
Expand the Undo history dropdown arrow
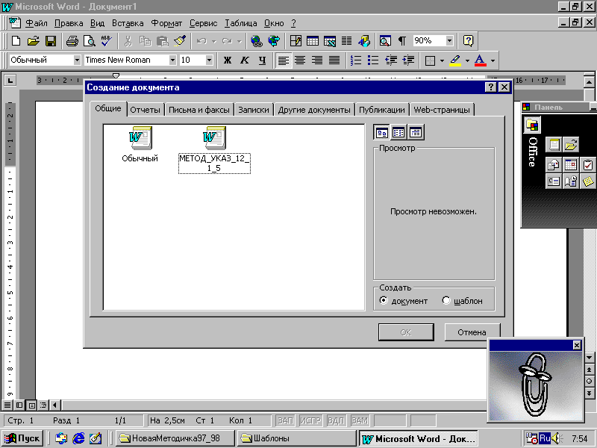tap(213, 41)
